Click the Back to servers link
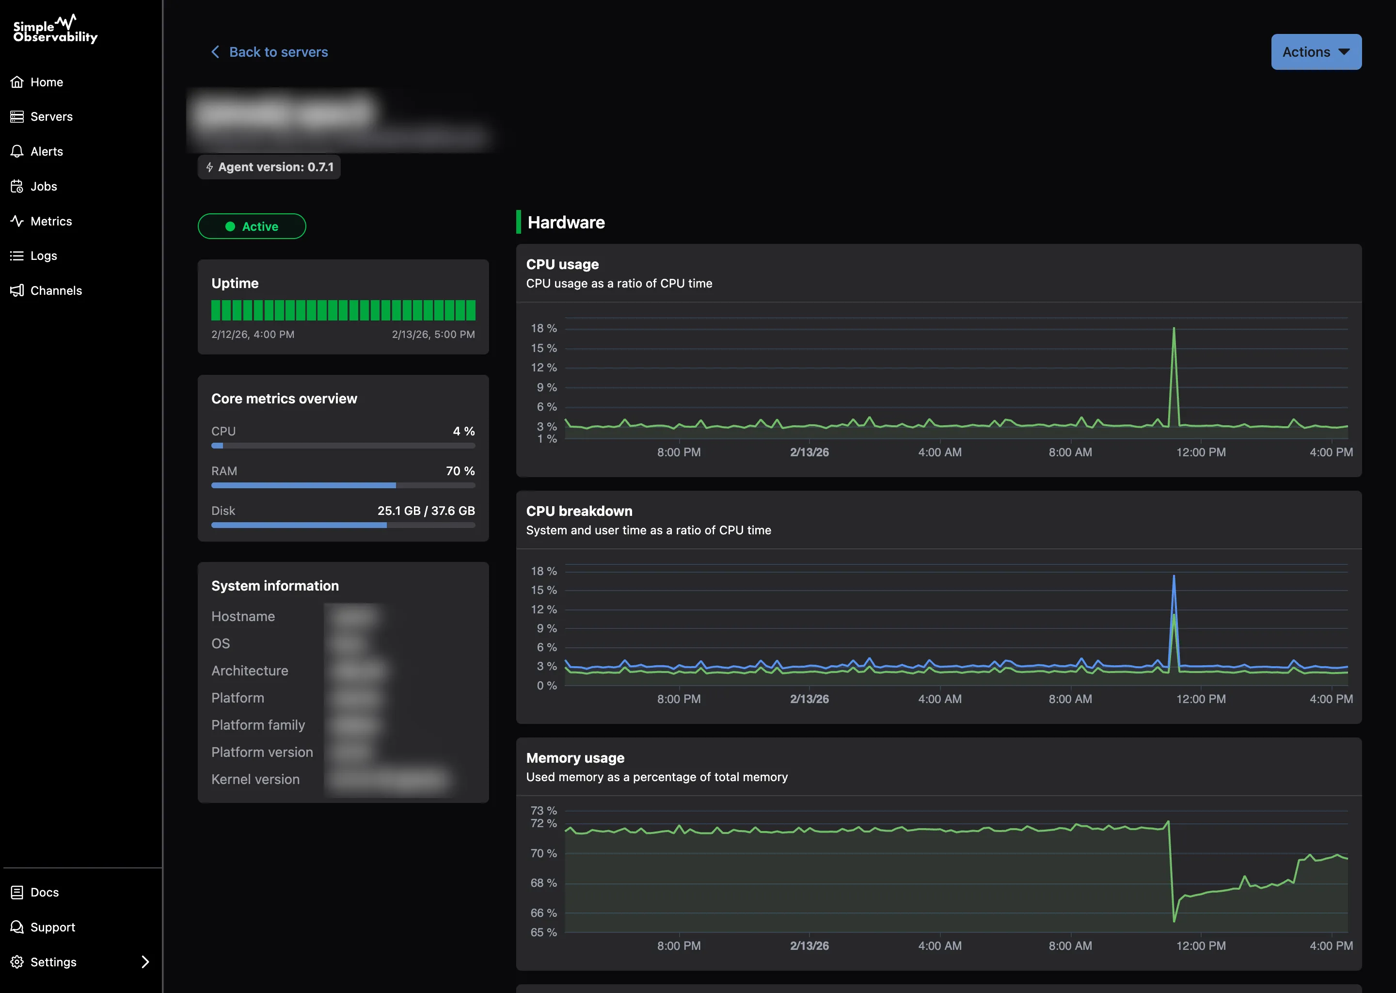This screenshot has height=993, width=1396. (x=279, y=52)
